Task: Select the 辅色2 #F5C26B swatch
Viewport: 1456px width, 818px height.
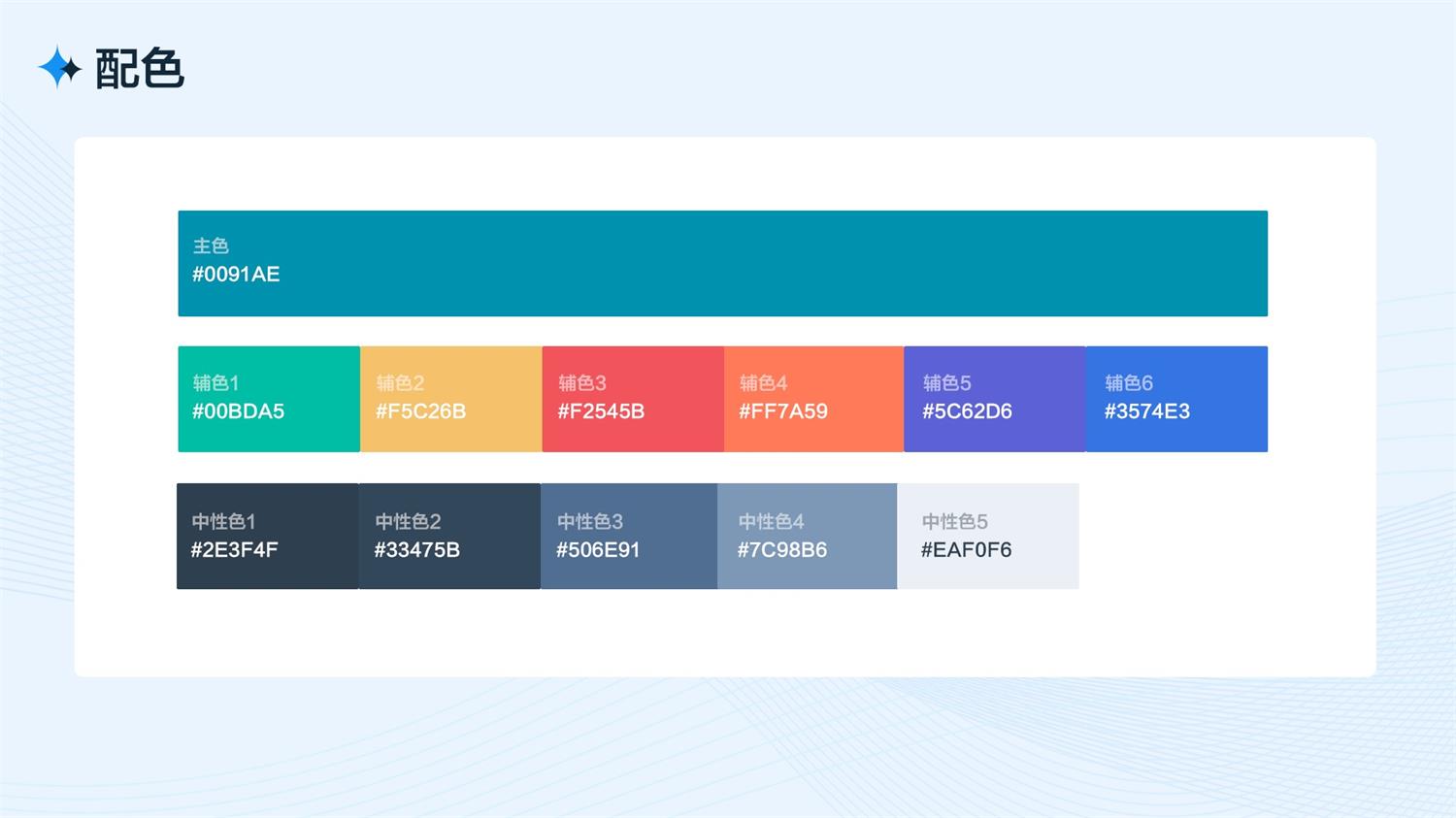Action: click(451, 399)
